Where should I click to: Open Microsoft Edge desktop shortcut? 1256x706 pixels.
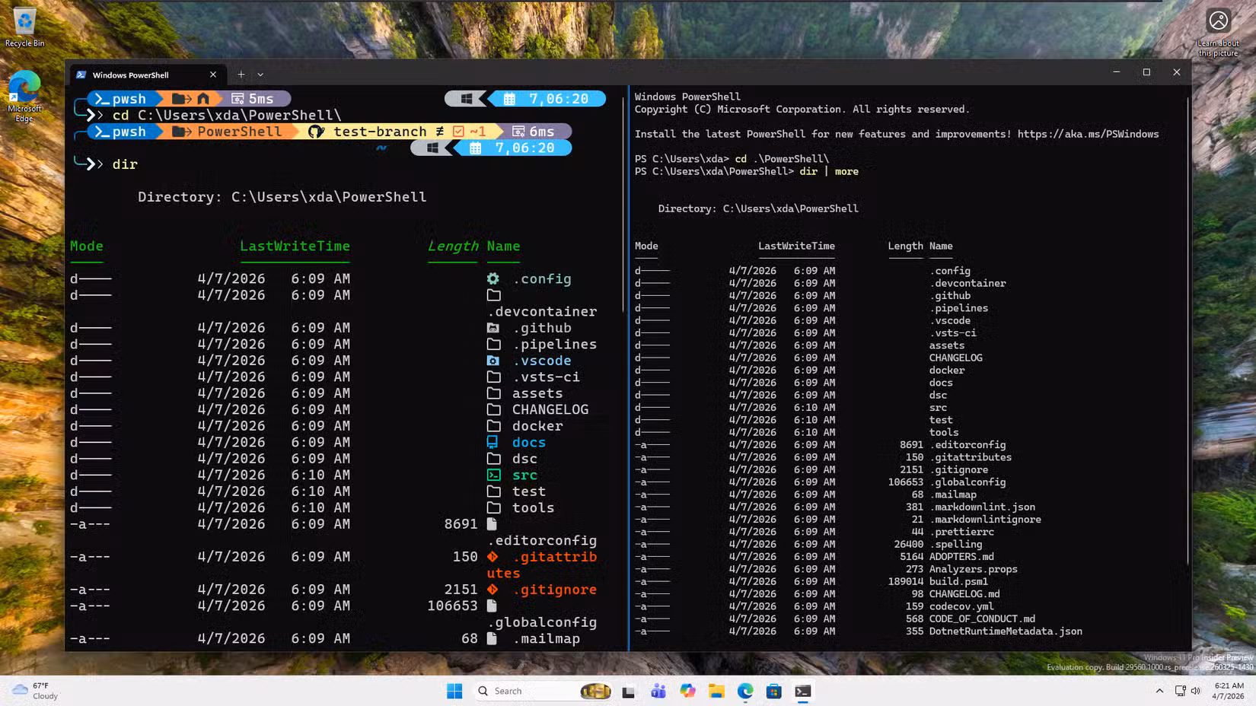point(24,95)
